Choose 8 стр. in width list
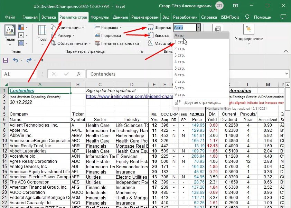Image resolution: width=291 pixels, height=208 pixels. coord(201,88)
